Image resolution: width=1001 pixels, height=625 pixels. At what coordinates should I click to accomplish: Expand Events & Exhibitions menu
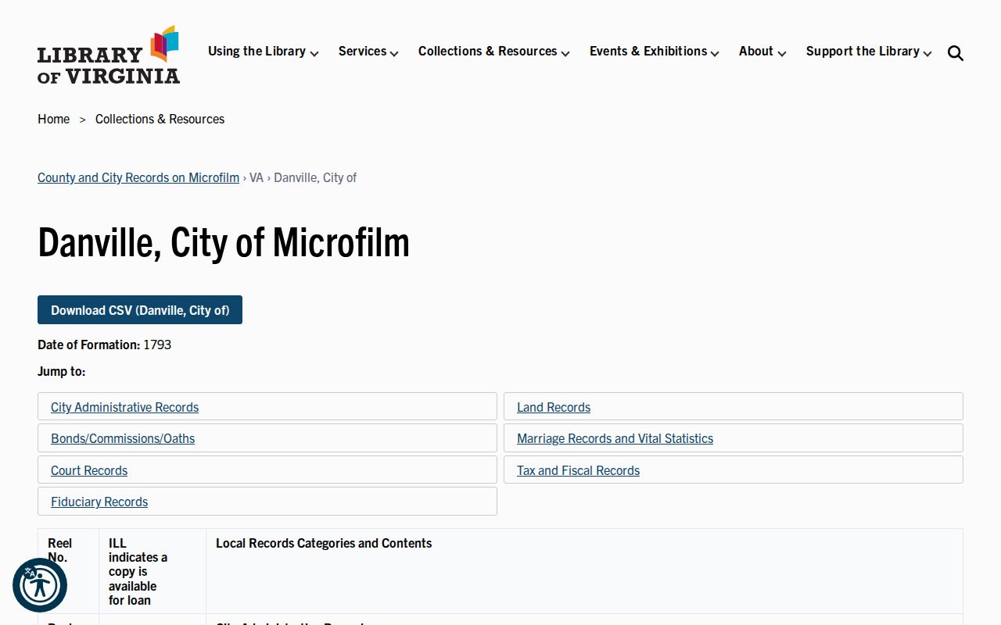(x=655, y=52)
